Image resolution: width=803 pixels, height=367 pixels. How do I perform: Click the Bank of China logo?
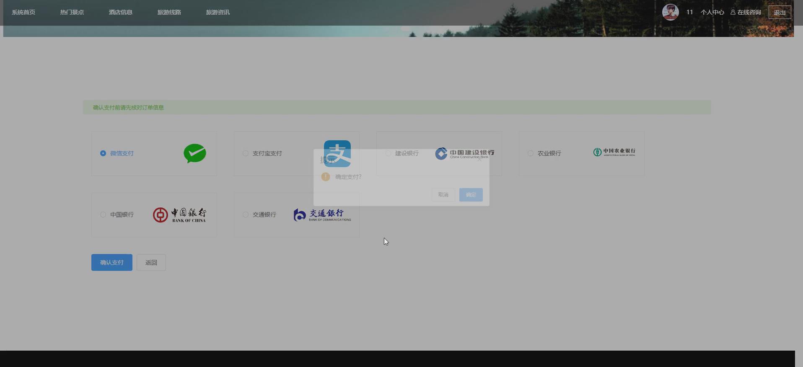coord(179,215)
